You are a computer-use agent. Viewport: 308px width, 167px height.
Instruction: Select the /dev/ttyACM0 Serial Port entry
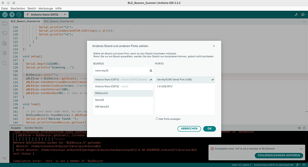(185, 79)
